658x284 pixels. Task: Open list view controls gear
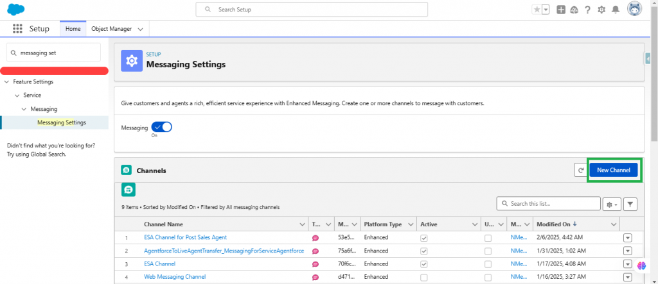click(612, 205)
